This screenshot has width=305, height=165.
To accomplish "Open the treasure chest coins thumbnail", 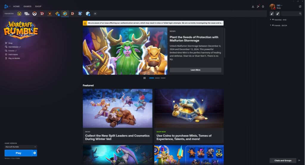I will click(189, 108).
